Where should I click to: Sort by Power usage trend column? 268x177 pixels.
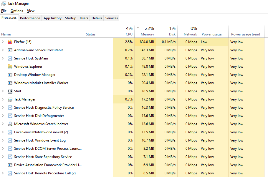[x=246, y=32]
